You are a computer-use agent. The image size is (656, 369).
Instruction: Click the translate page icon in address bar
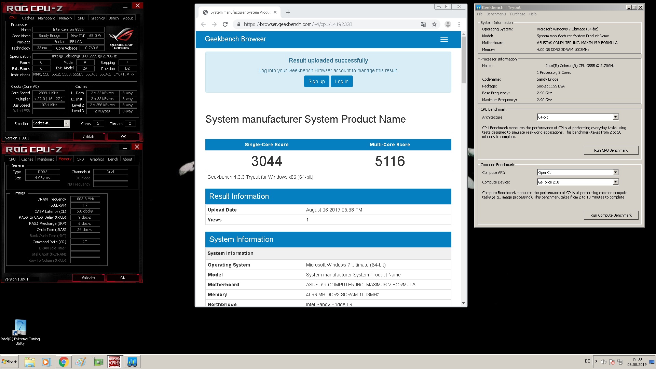pos(423,24)
